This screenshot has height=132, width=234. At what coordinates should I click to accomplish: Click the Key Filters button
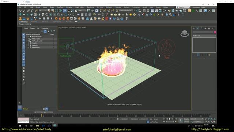point(198,122)
